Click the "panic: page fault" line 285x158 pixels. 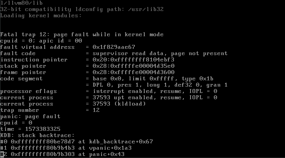(30, 117)
